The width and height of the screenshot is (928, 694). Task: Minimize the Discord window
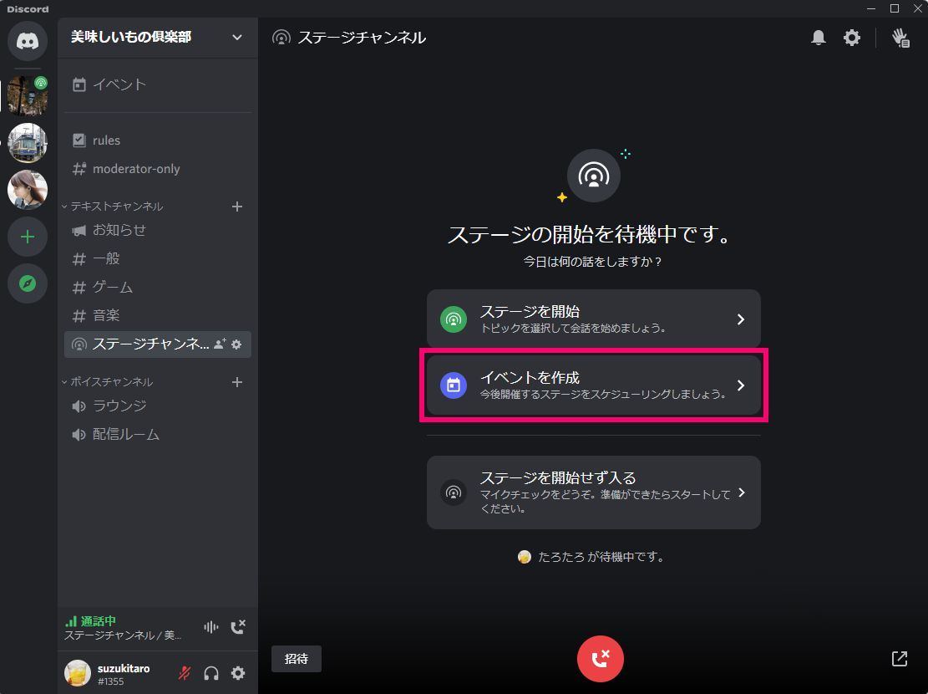point(870,8)
